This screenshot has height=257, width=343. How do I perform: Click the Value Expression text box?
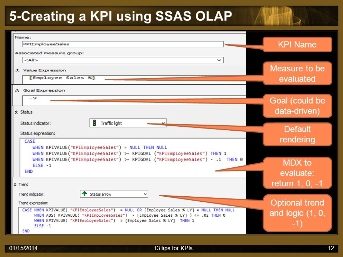tap(134, 79)
